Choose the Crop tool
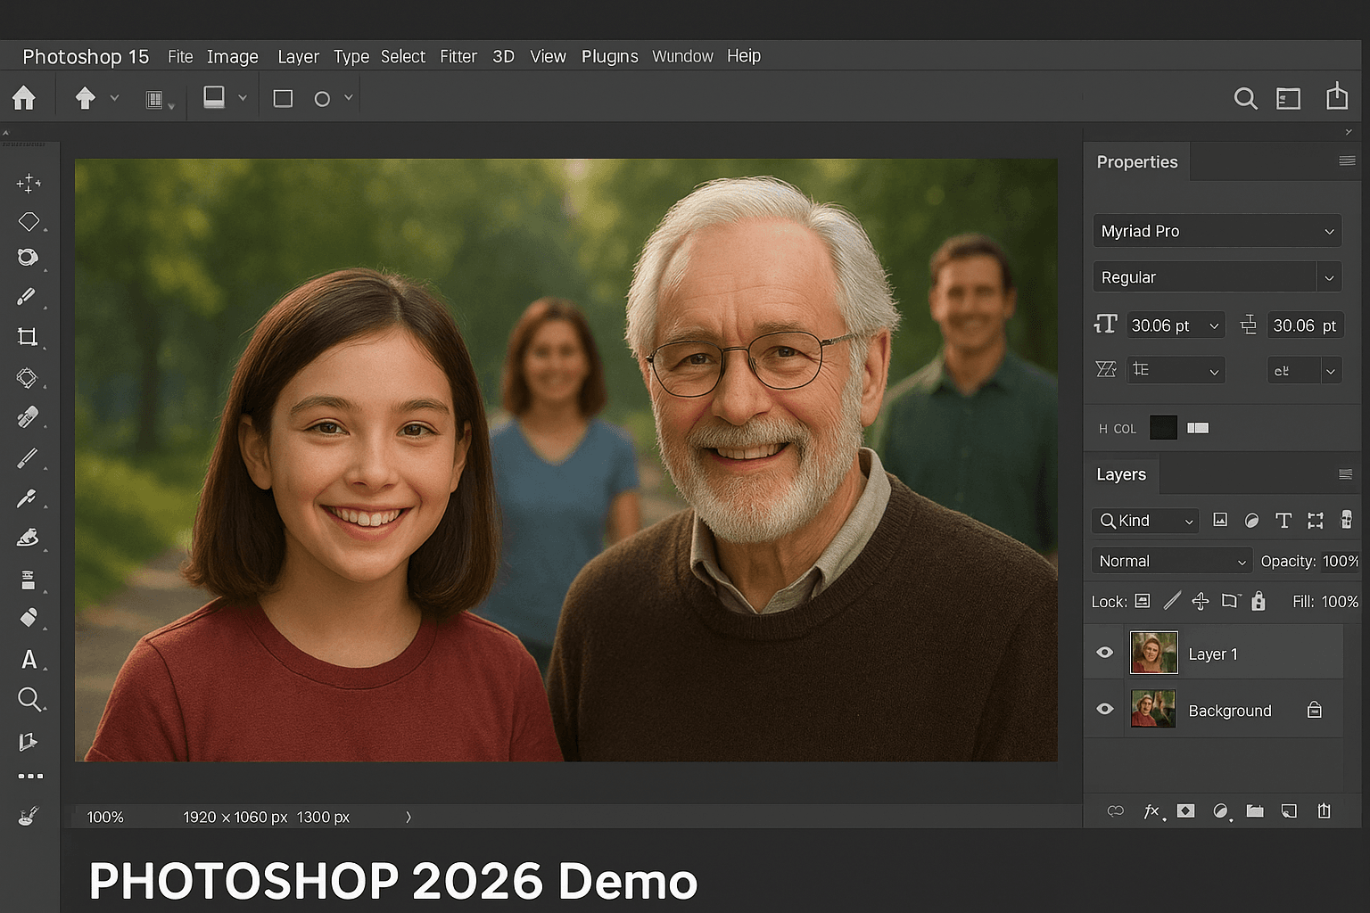The image size is (1370, 913). point(29,337)
